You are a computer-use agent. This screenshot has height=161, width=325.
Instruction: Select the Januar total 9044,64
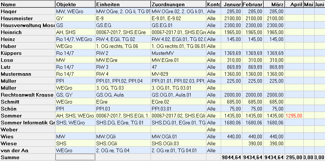point(232,157)
